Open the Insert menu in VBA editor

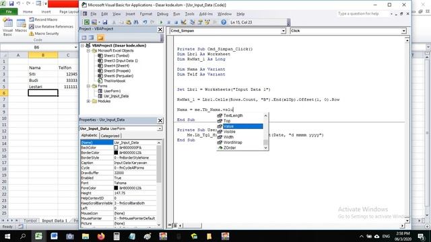tap(130, 14)
